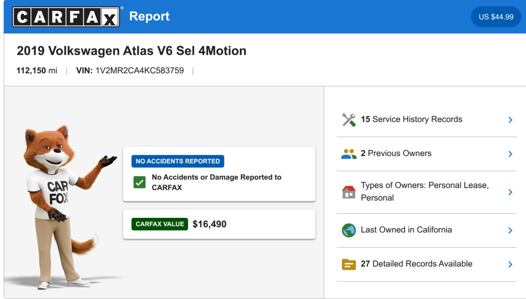The height and width of the screenshot is (299, 526).
Task: Expand the Service History Records chevron
Action: (x=510, y=120)
